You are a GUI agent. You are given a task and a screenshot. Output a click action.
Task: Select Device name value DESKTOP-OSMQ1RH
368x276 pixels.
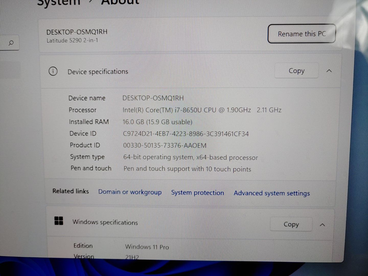coord(153,98)
